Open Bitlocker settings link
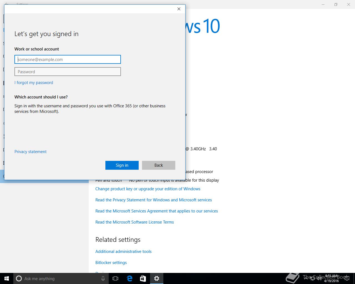The height and width of the screenshot is (284, 355). (x=111, y=263)
